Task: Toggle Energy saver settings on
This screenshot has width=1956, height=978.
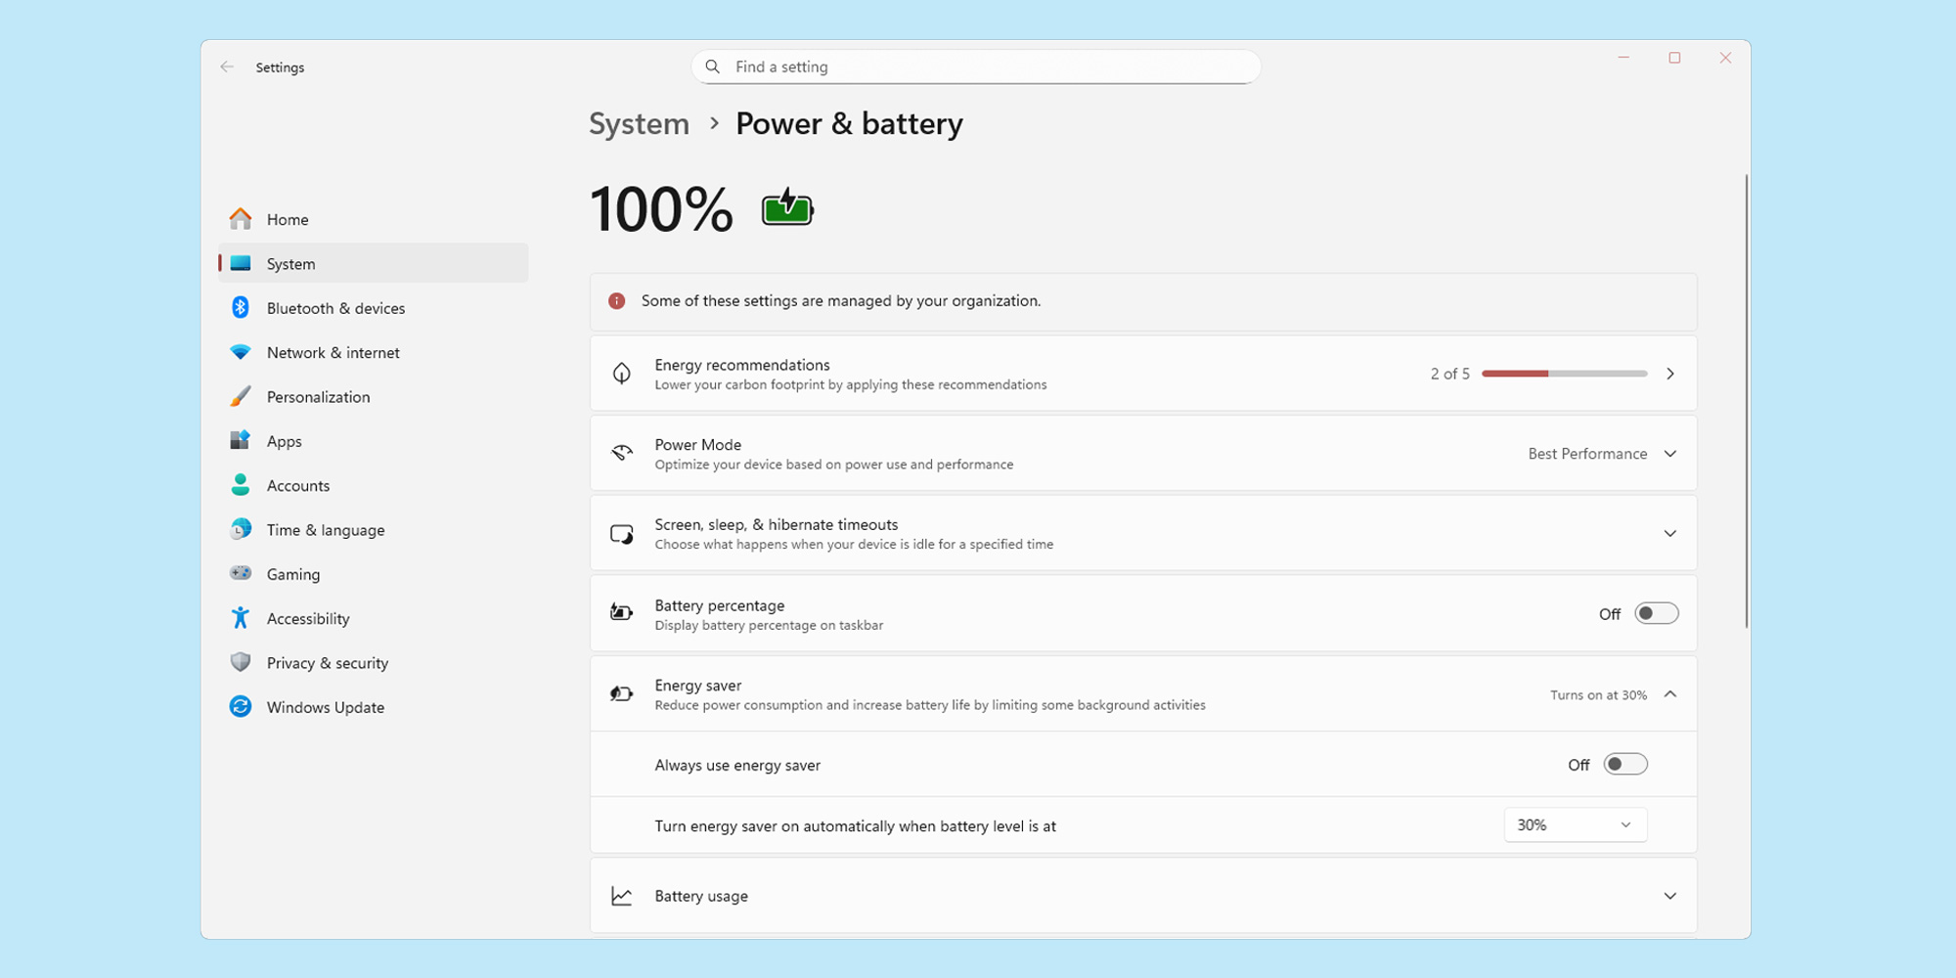Action: [x=1670, y=693]
